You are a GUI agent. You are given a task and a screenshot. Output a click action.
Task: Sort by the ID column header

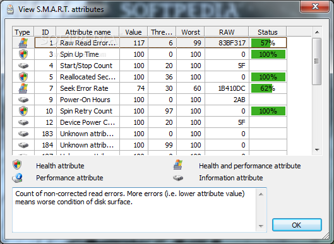[x=45, y=32]
